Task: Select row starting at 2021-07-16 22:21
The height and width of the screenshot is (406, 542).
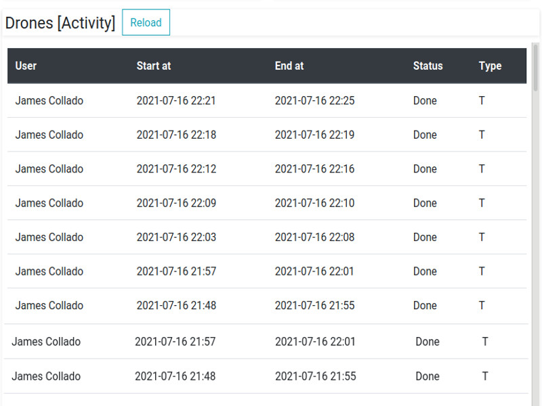Action: [x=267, y=100]
